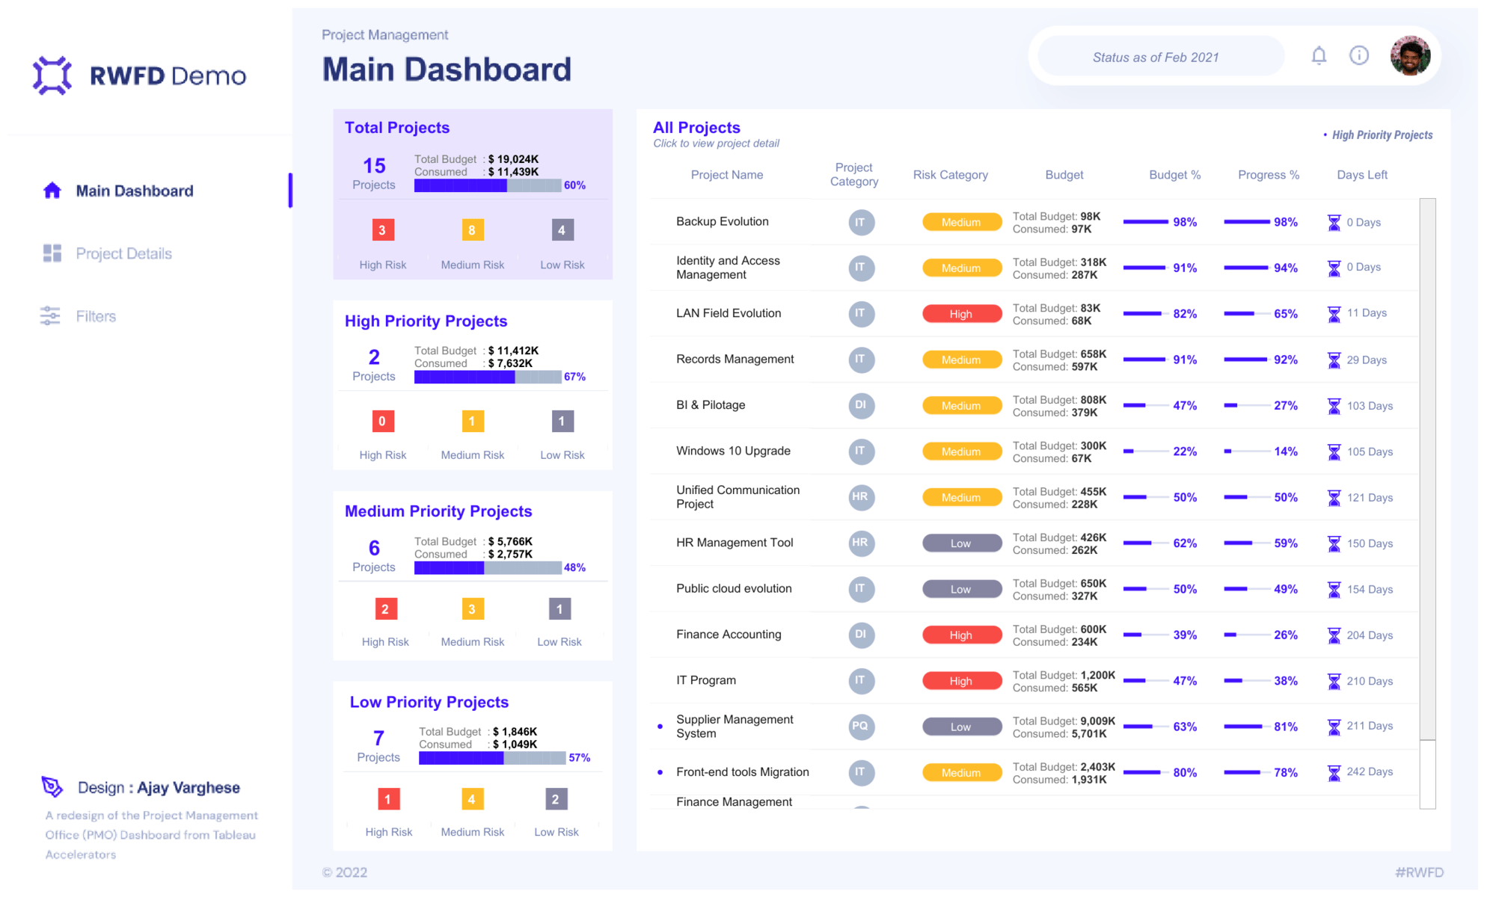This screenshot has height=897, width=1496.
Task: Click the PQ badge on Supplier Management System
Action: [861, 726]
